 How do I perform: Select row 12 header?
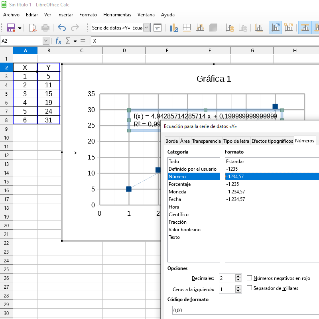click(x=6, y=155)
